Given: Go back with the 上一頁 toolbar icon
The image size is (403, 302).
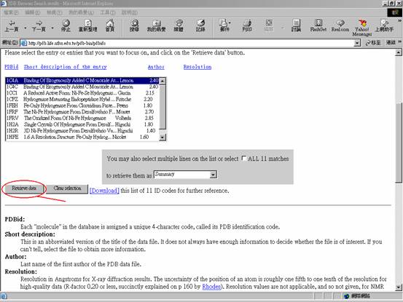Looking at the screenshot, I should click(x=12, y=26).
